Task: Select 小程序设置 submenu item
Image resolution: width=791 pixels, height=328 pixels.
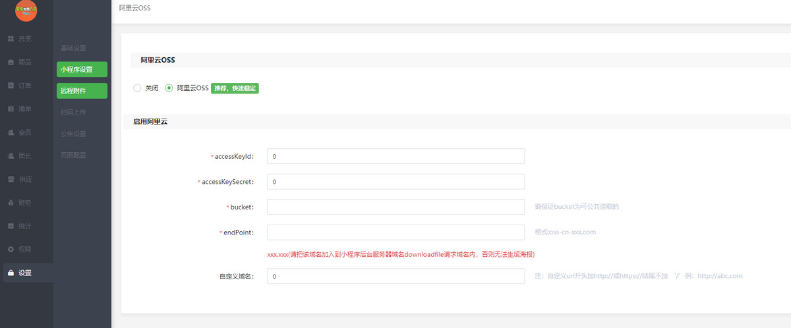Action: [82, 69]
